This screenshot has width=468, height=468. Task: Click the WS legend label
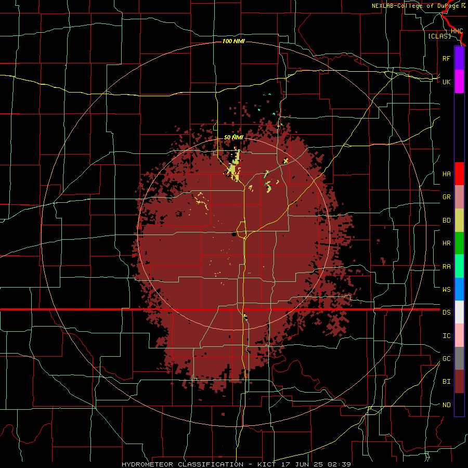coord(446,290)
